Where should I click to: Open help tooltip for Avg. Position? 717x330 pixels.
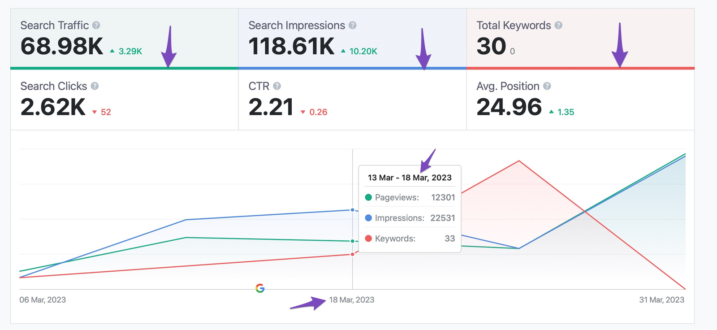(x=547, y=86)
